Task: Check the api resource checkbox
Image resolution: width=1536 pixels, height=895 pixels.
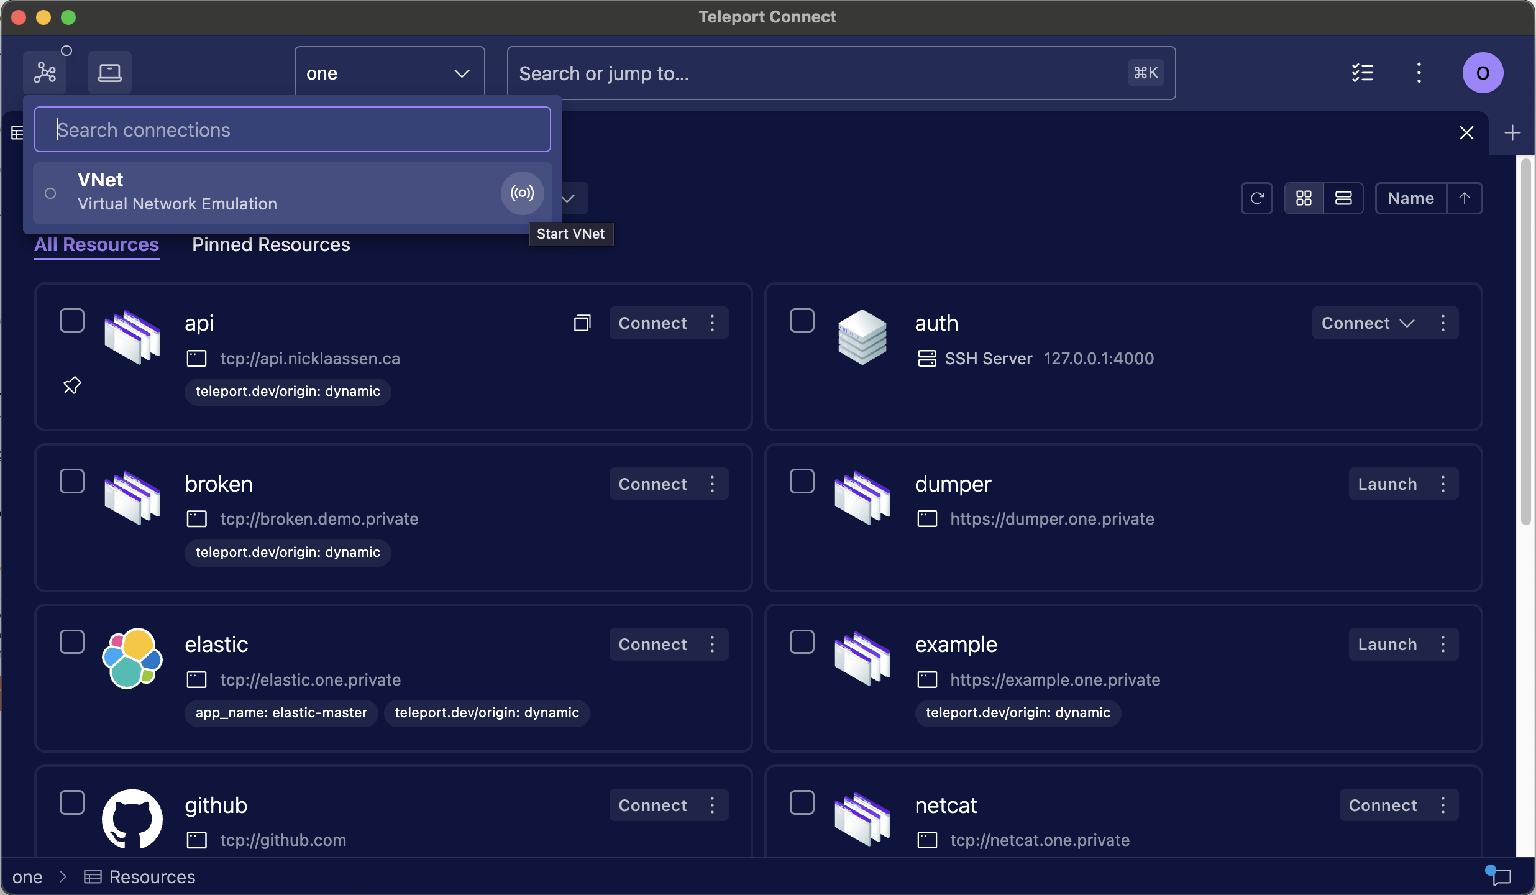Action: click(x=71, y=320)
